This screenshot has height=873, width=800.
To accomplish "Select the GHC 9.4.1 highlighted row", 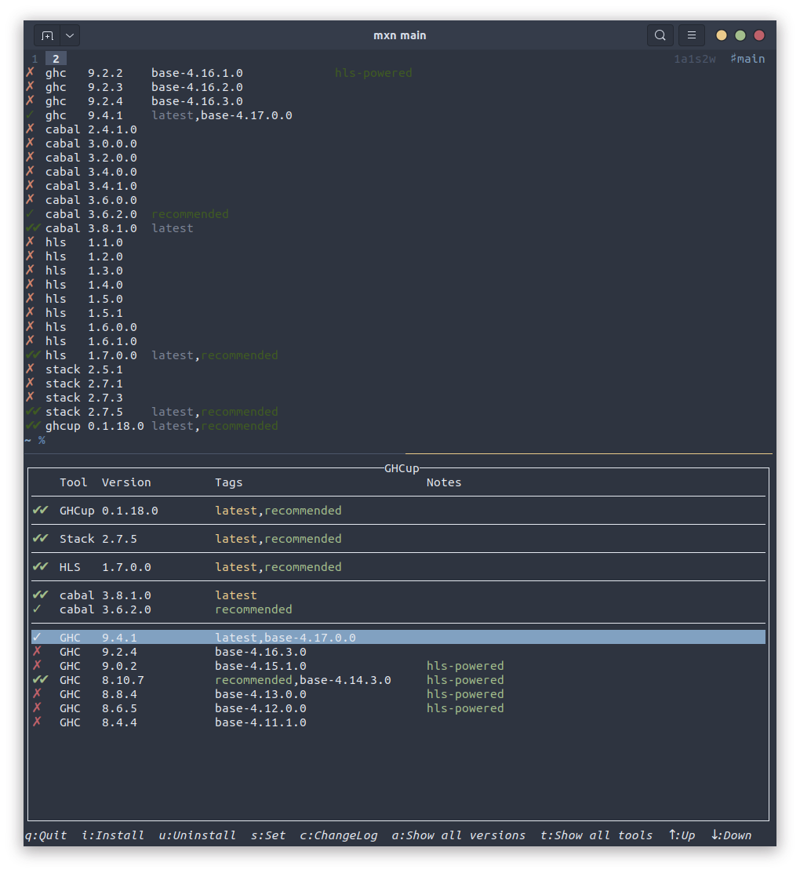I will pos(398,638).
